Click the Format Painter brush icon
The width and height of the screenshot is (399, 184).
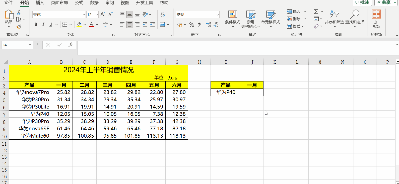[x=19, y=27]
